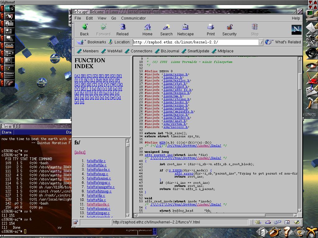This screenshot has width=318, height=238.
Task: Click the Location URL field
Action: pos(196,42)
